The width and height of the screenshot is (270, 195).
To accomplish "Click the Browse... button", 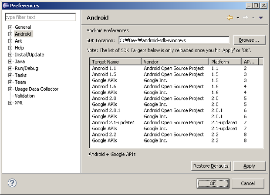I will coord(250,40).
